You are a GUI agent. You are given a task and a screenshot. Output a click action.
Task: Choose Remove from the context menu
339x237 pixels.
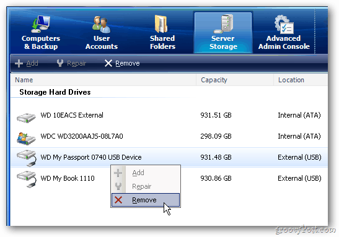pyautogui.click(x=146, y=200)
